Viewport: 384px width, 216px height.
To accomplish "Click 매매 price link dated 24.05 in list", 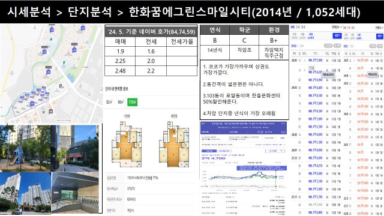I will (x=316, y=60).
